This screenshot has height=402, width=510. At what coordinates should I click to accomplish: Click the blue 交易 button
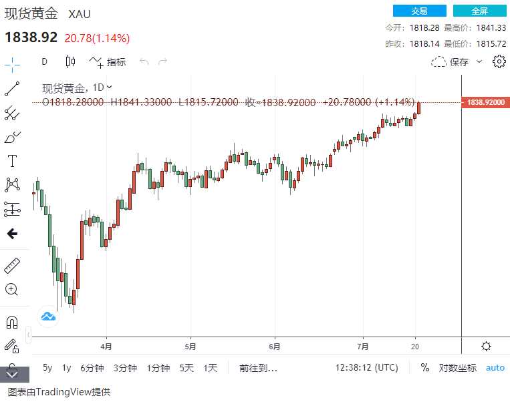pos(419,11)
